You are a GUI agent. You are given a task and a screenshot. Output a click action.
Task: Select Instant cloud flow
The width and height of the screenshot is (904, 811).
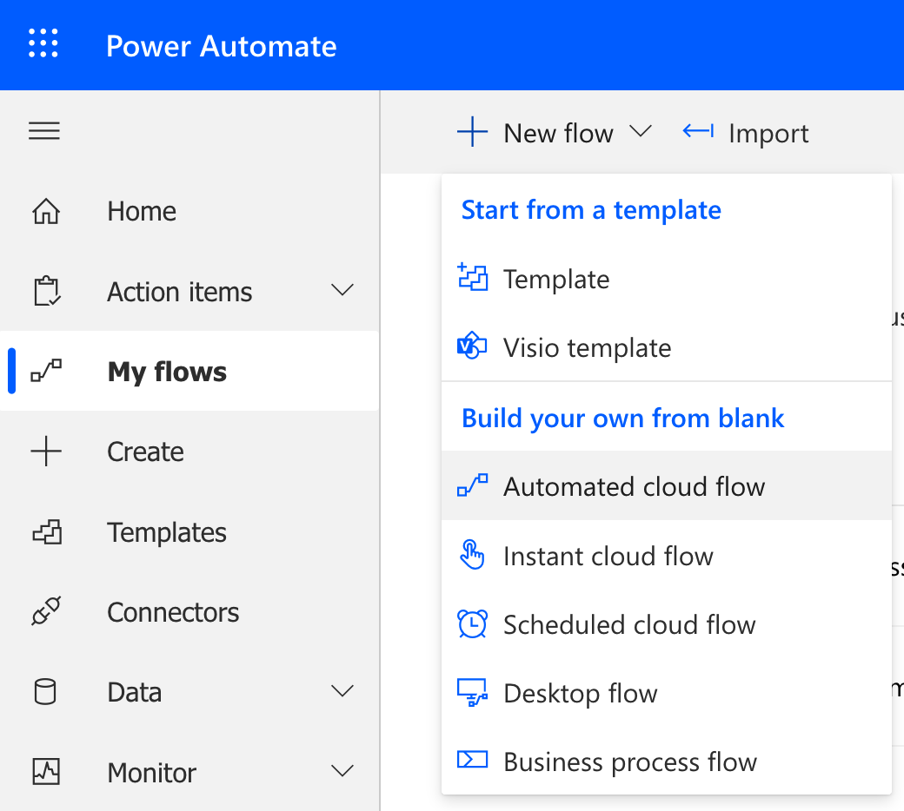tap(667, 556)
